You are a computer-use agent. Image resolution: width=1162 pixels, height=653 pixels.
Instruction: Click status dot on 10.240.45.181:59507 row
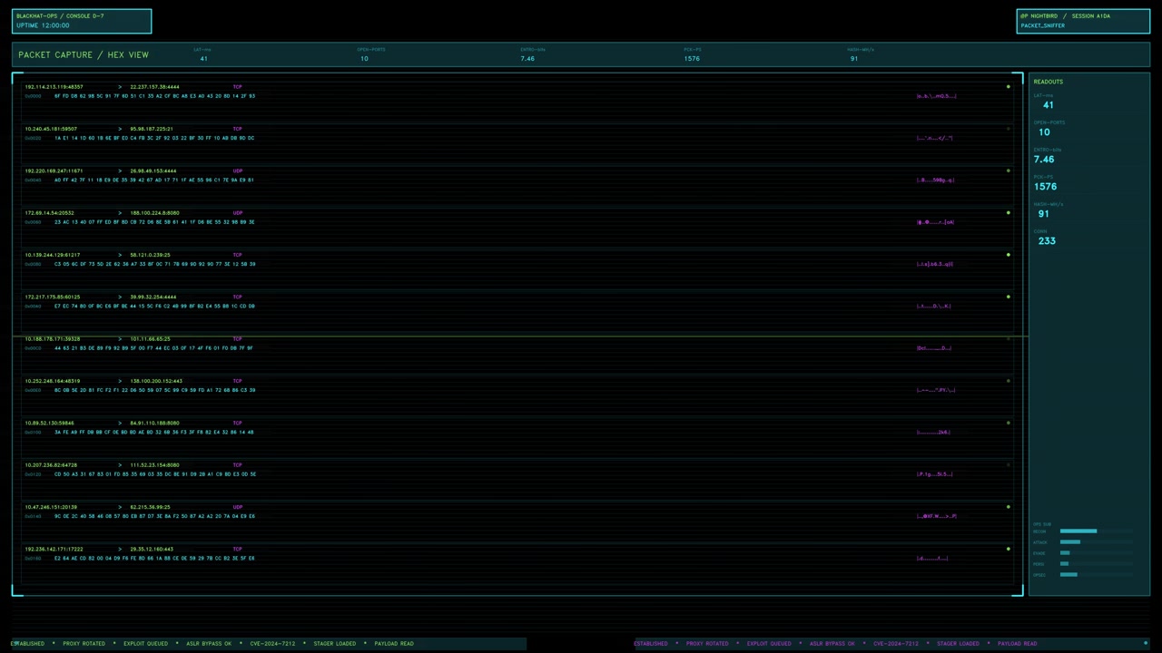click(x=1008, y=129)
